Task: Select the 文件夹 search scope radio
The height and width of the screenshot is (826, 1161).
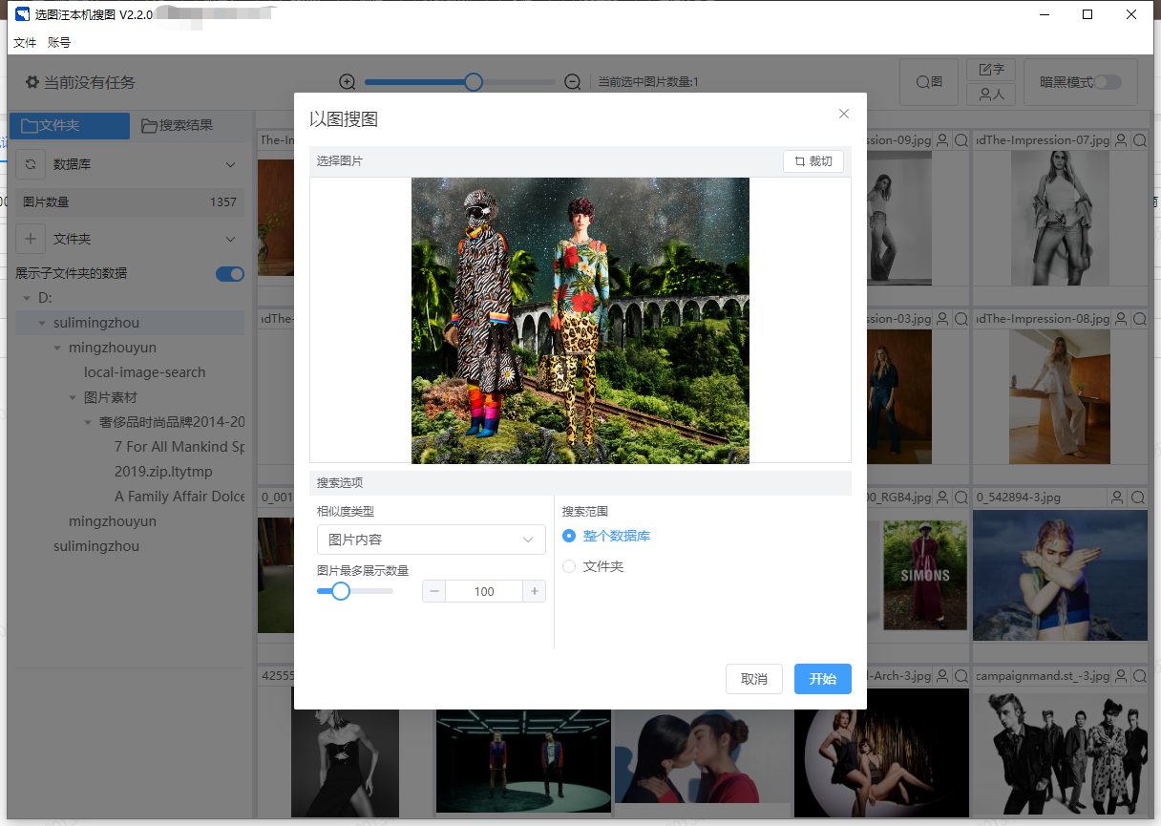Action: 570,566
